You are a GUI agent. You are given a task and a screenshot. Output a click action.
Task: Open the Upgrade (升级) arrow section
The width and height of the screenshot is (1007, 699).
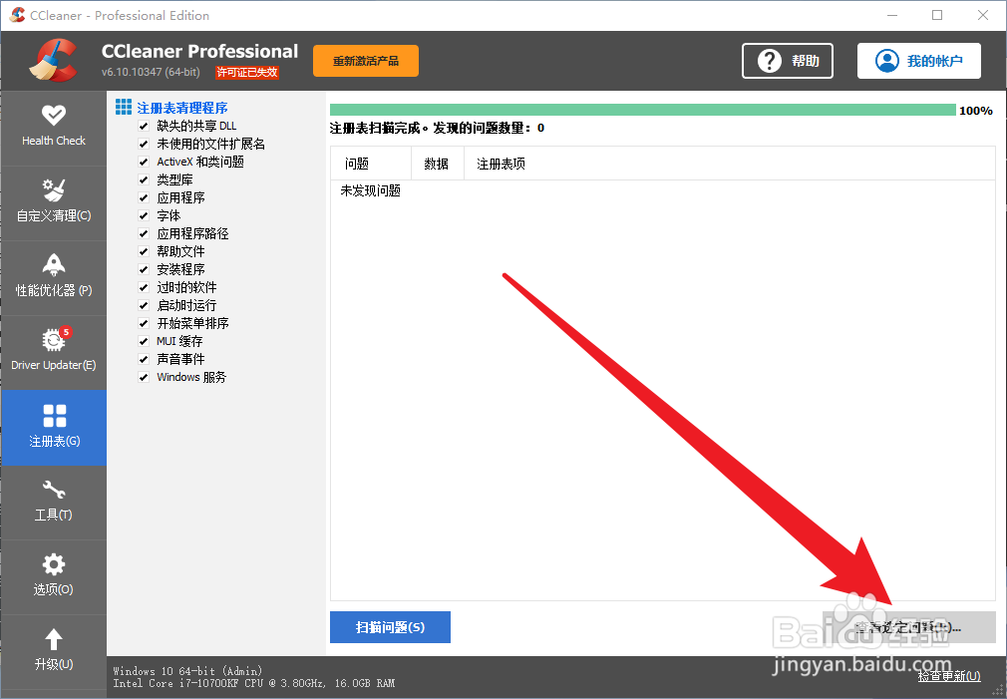(x=53, y=651)
